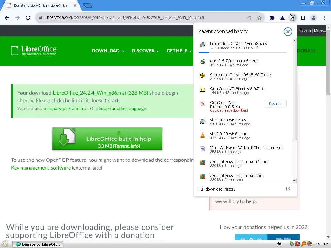
Task: Select Donate to LibreOf... taskbar button
Action: point(38,244)
